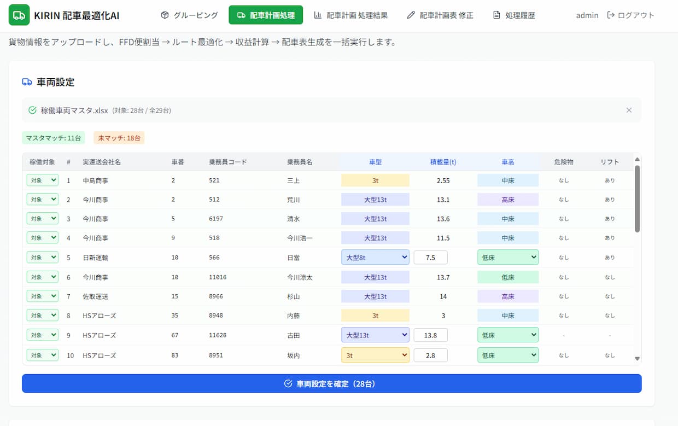678x426 pixels.
Task: Click the 未マッチ: 18台 badge
Action: click(x=119, y=138)
